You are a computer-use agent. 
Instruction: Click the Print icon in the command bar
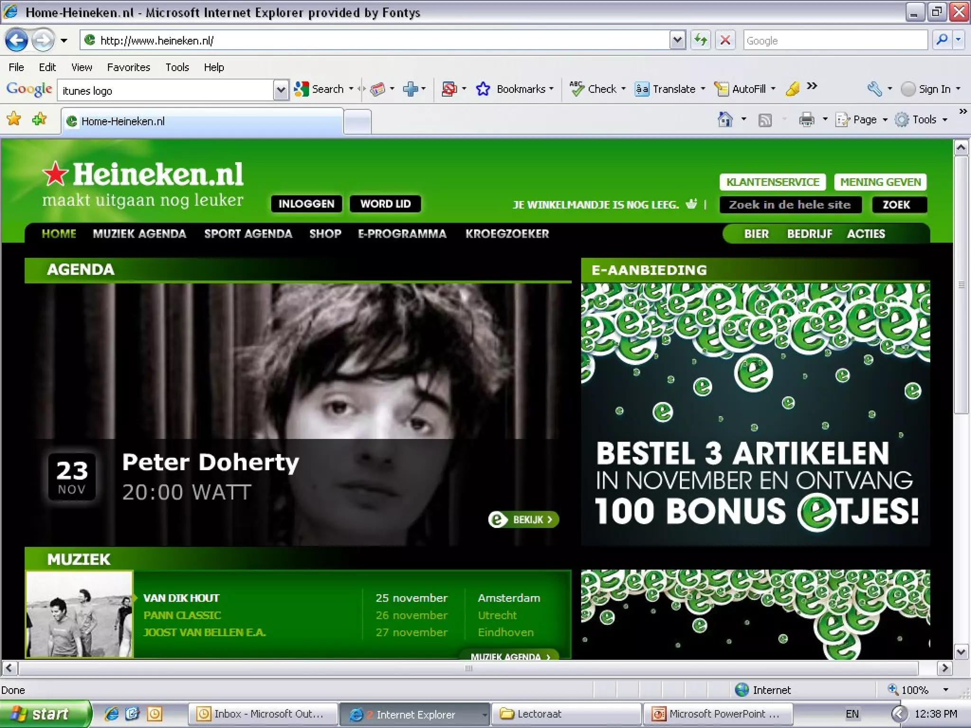point(806,119)
